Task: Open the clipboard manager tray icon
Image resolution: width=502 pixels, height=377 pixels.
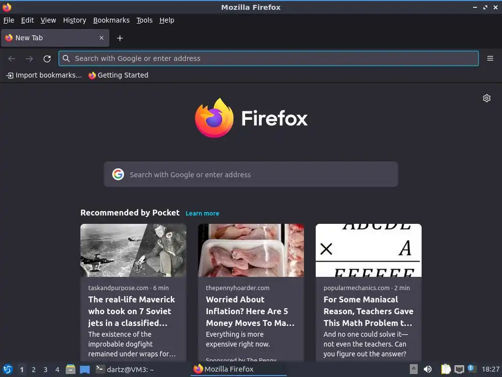Action: click(446, 369)
